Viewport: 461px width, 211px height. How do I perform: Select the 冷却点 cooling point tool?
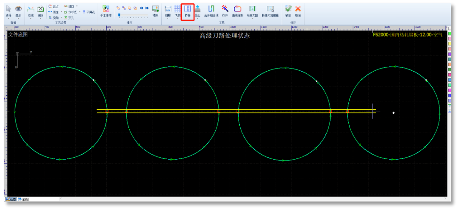point(70,12)
